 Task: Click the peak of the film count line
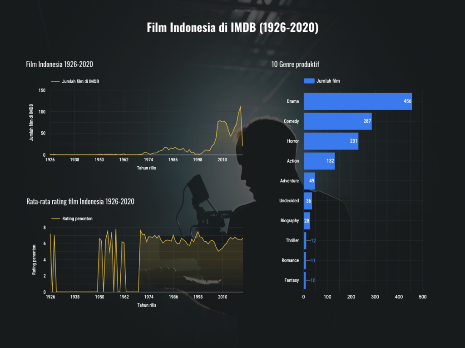(x=241, y=106)
